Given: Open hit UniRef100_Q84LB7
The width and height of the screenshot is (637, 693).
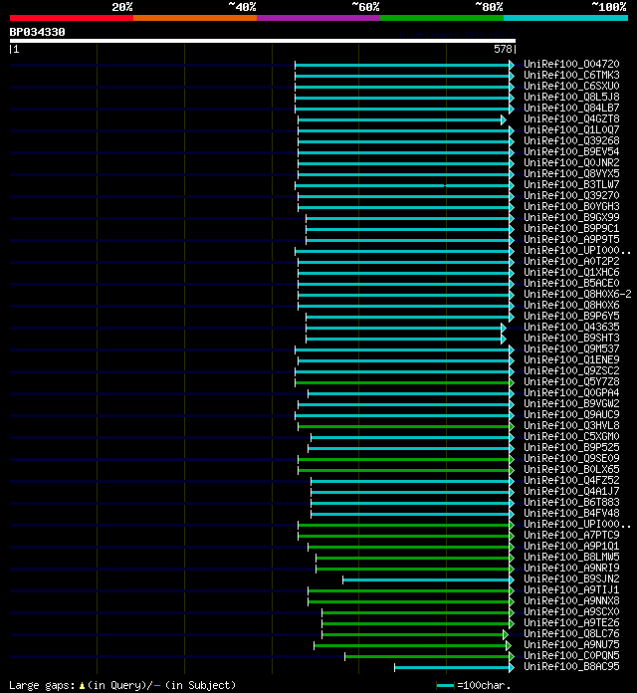Looking at the screenshot, I should 571,108.
